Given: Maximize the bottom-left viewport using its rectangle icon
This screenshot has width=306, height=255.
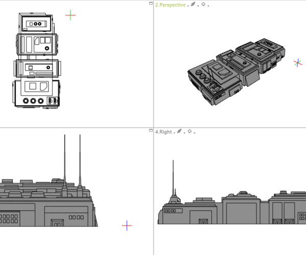Looking at the screenshot, I should pyautogui.click(x=151, y=131).
